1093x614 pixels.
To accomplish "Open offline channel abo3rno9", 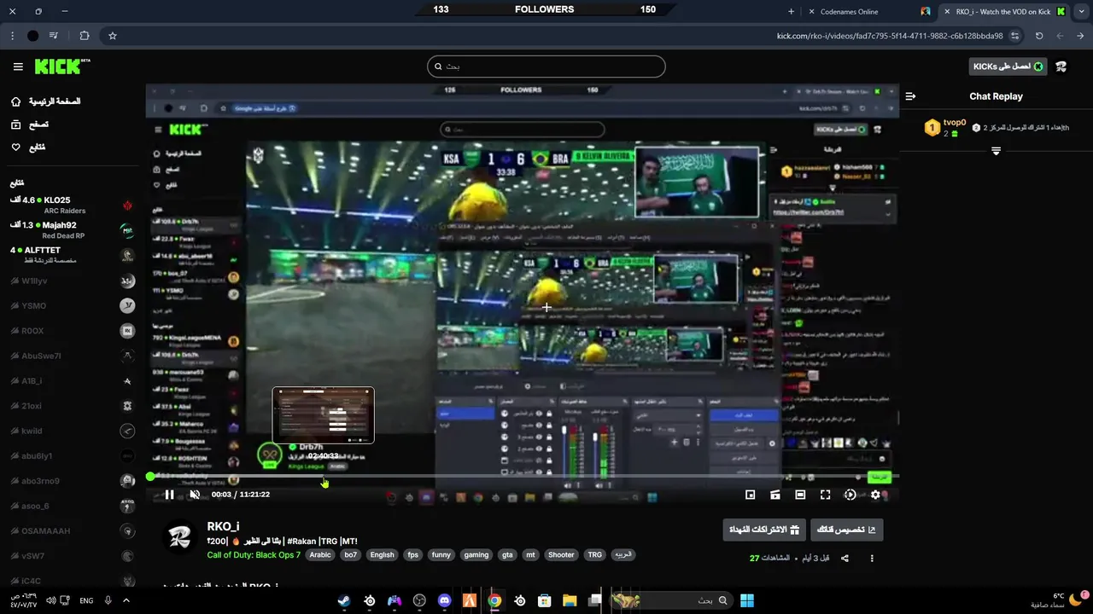I will click(x=71, y=481).
